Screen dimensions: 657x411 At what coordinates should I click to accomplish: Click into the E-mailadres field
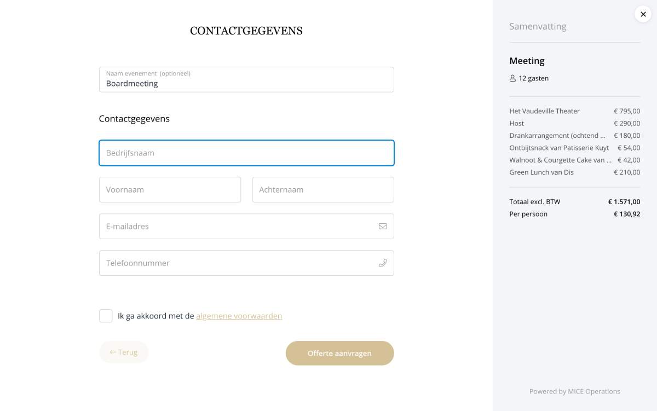[246, 226]
